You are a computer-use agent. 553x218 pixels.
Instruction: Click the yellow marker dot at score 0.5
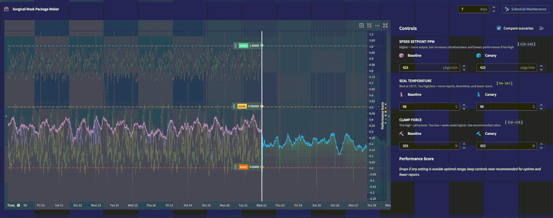point(262,106)
